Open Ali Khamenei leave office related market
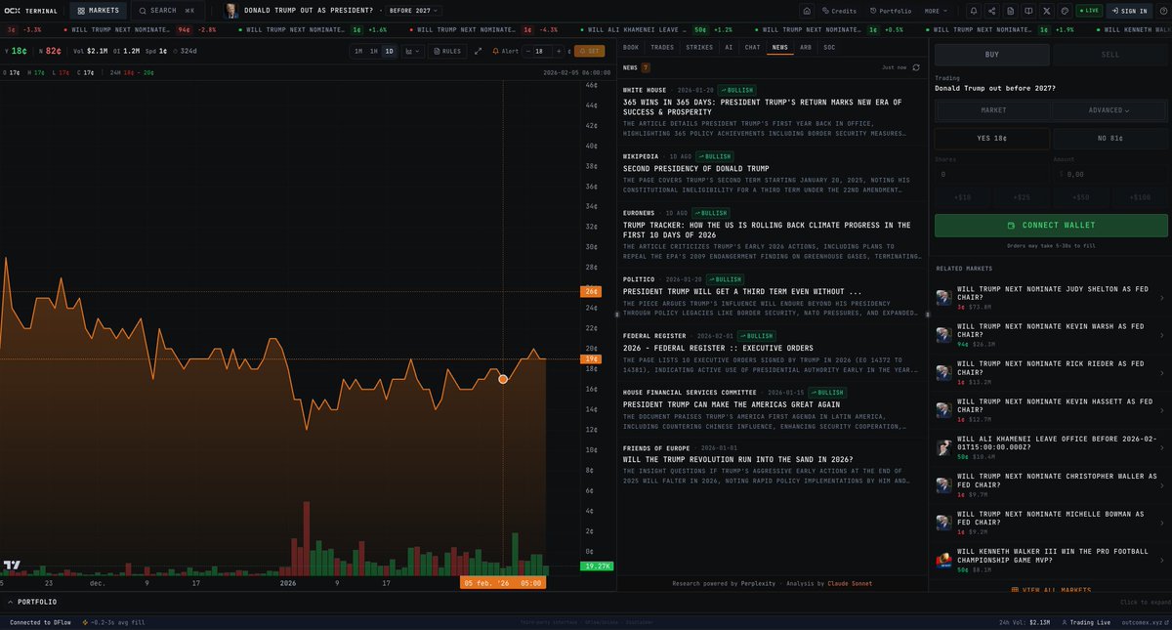 [x=1050, y=447]
